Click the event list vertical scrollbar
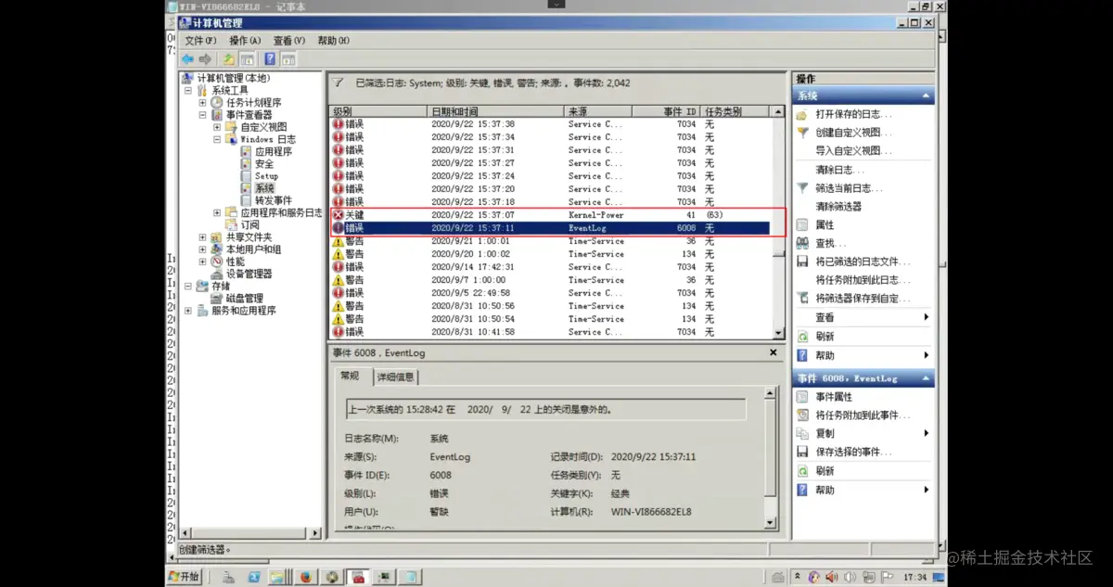The image size is (1113, 587). [x=776, y=223]
